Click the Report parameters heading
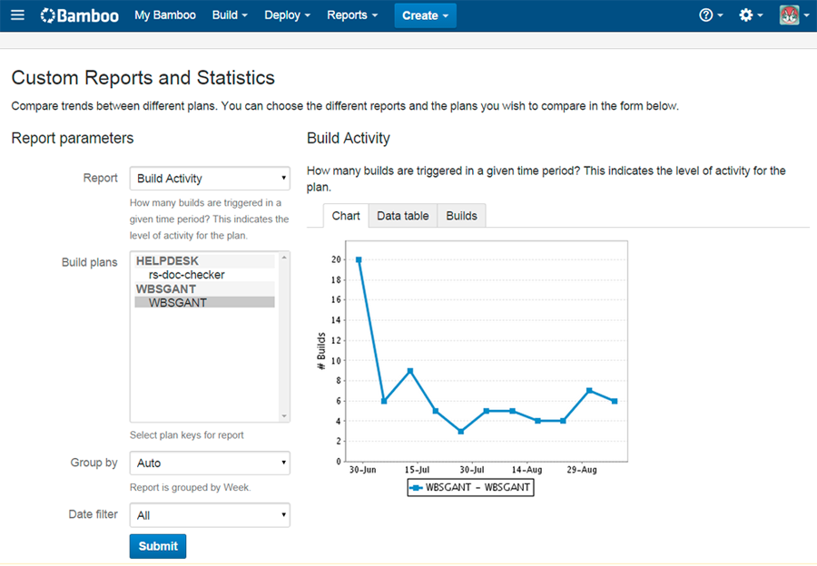817x566 pixels. (x=73, y=139)
